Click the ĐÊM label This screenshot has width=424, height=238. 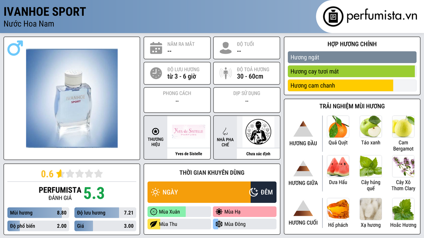[x=267, y=192]
